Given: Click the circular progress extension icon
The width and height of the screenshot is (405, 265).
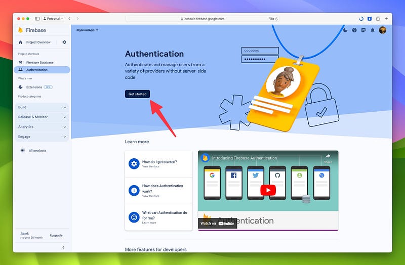Looking at the screenshot, I should [x=361, y=19].
